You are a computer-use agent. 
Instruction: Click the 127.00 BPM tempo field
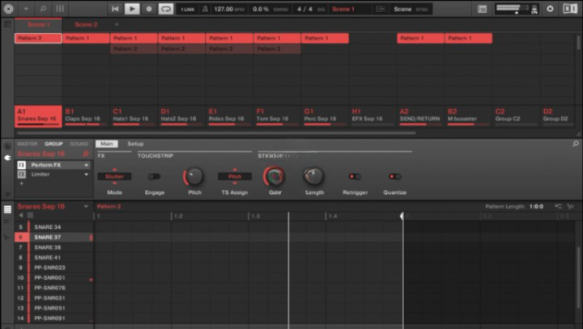[228, 9]
